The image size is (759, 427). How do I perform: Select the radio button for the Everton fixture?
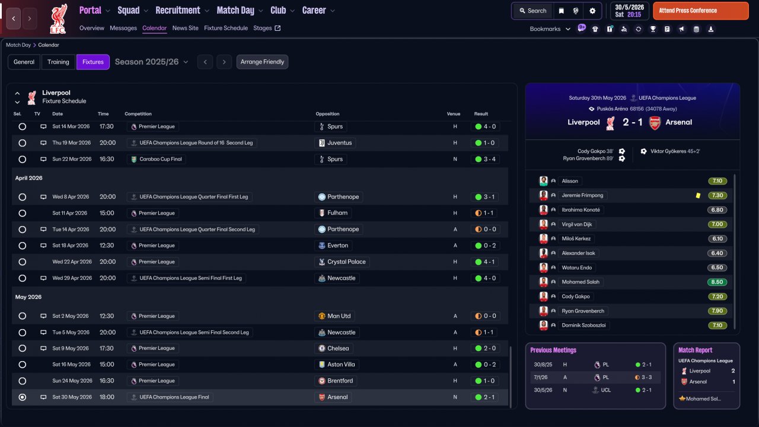(x=23, y=246)
